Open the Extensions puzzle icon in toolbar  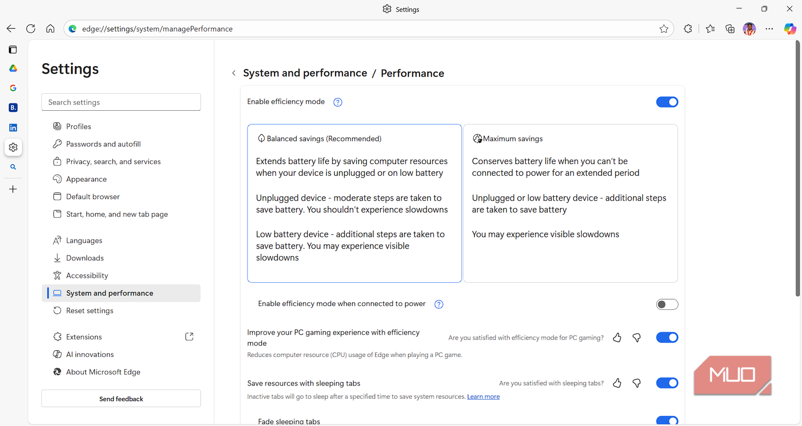click(x=688, y=29)
